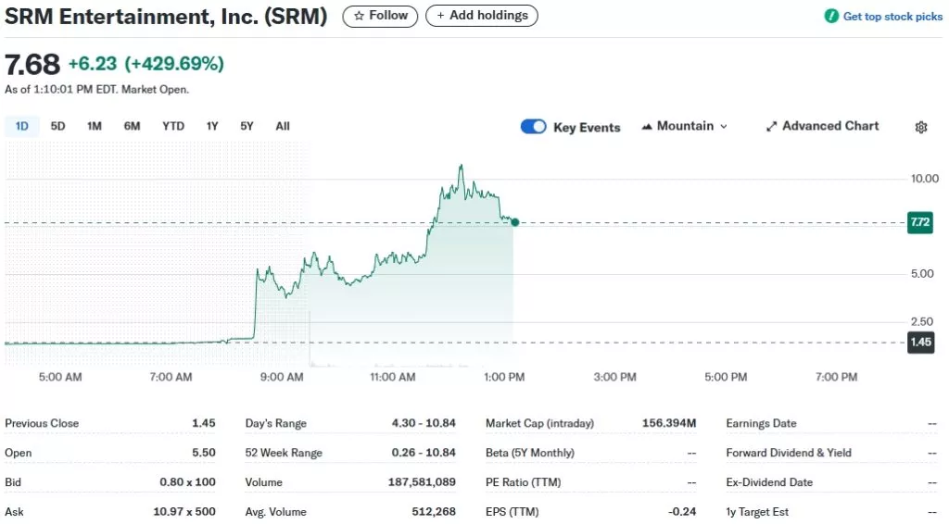Show All historical price data
This screenshot has width=949, height=524.
(283, 126)
